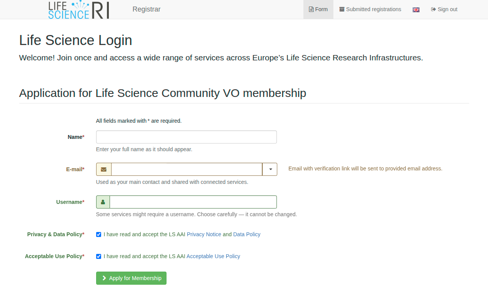Open the Privacy Notice link
This screenshot has width=488, height=297.
tap(204, 234)
